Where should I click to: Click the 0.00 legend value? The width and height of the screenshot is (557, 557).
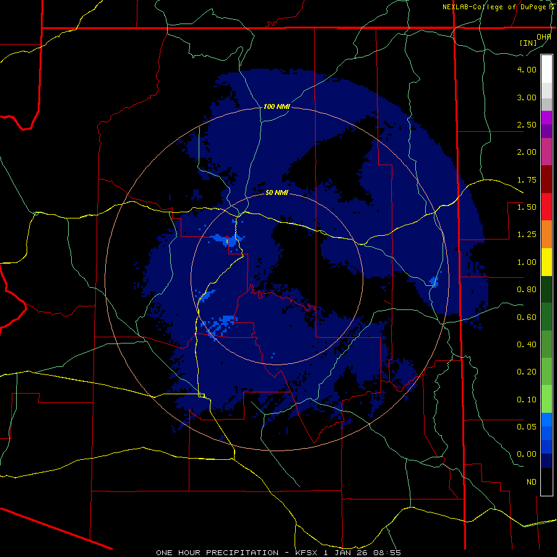pos(527,454)
